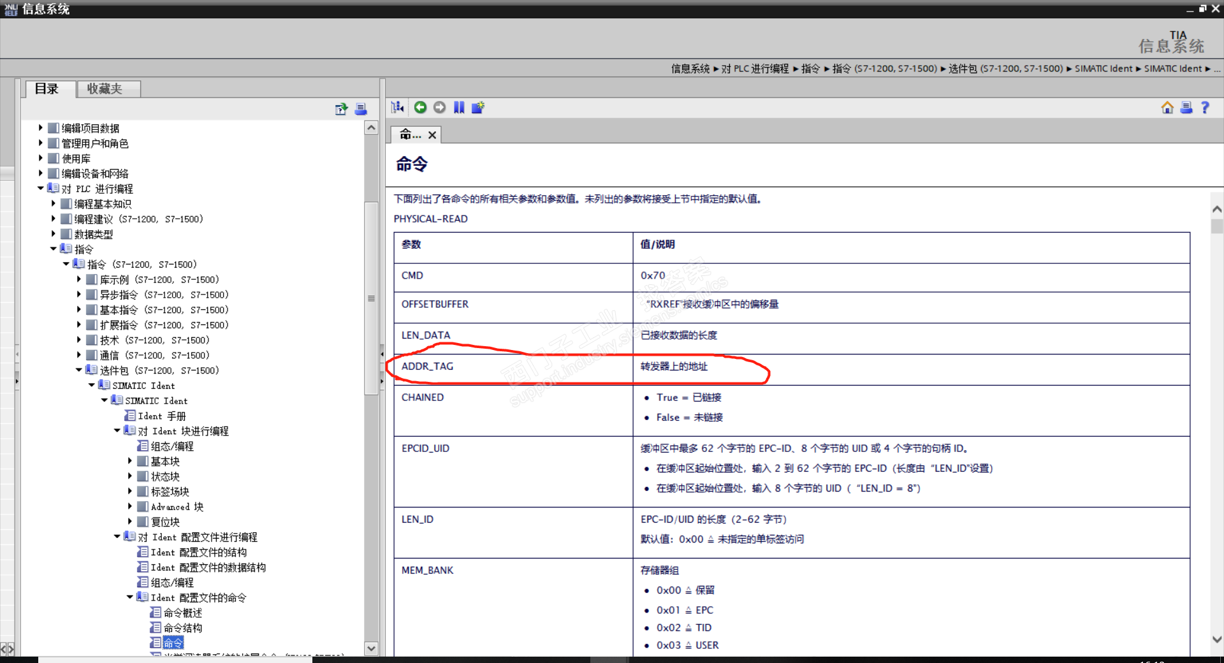Screen dimensions: 1224x663
Task: Click the contents tree scroll-down arrow
Action: (x=371, y=648)
